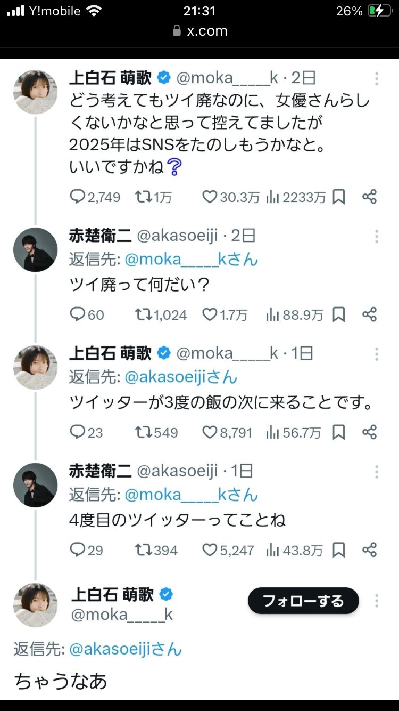Image resolution: width=399 pixels, height=711 pixels.
Task: Open 赤楚衛二's profile picture on first reply
Action: [35, 250]
